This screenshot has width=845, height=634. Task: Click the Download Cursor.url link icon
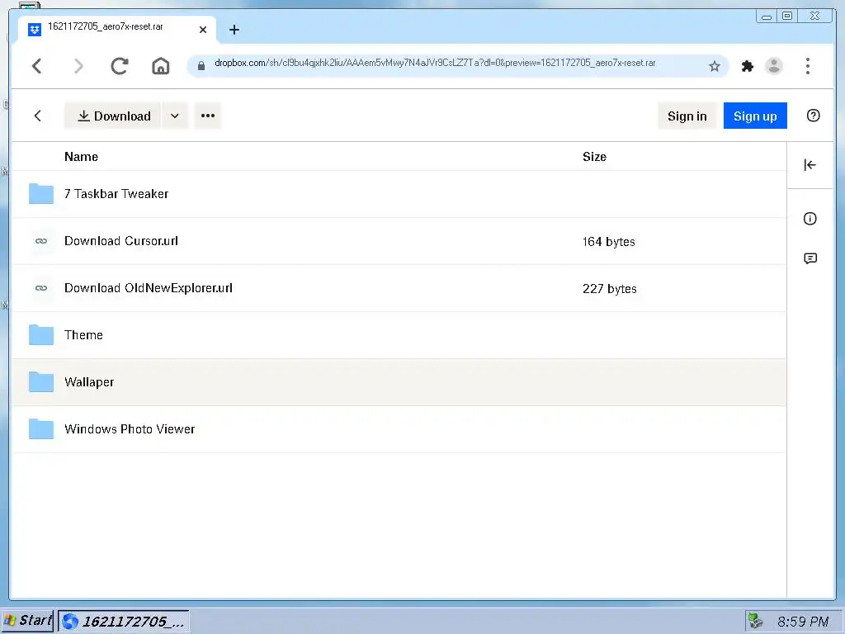point(41,241)
